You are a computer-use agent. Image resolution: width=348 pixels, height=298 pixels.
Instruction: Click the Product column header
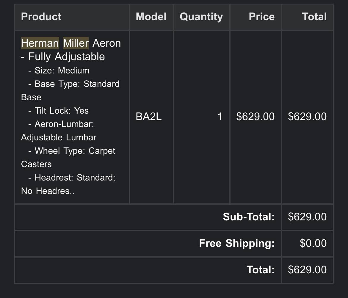(41, 17)
